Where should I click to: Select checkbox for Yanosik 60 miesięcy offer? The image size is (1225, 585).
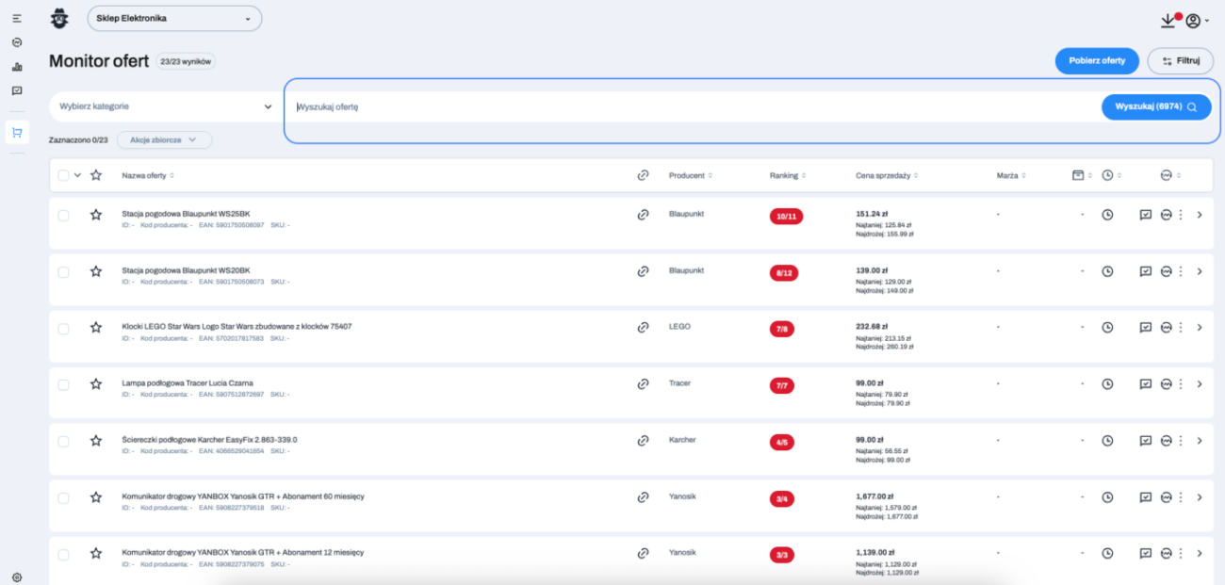[63, 497]
